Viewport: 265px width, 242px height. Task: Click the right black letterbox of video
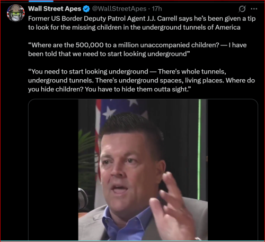coord(233,170)
